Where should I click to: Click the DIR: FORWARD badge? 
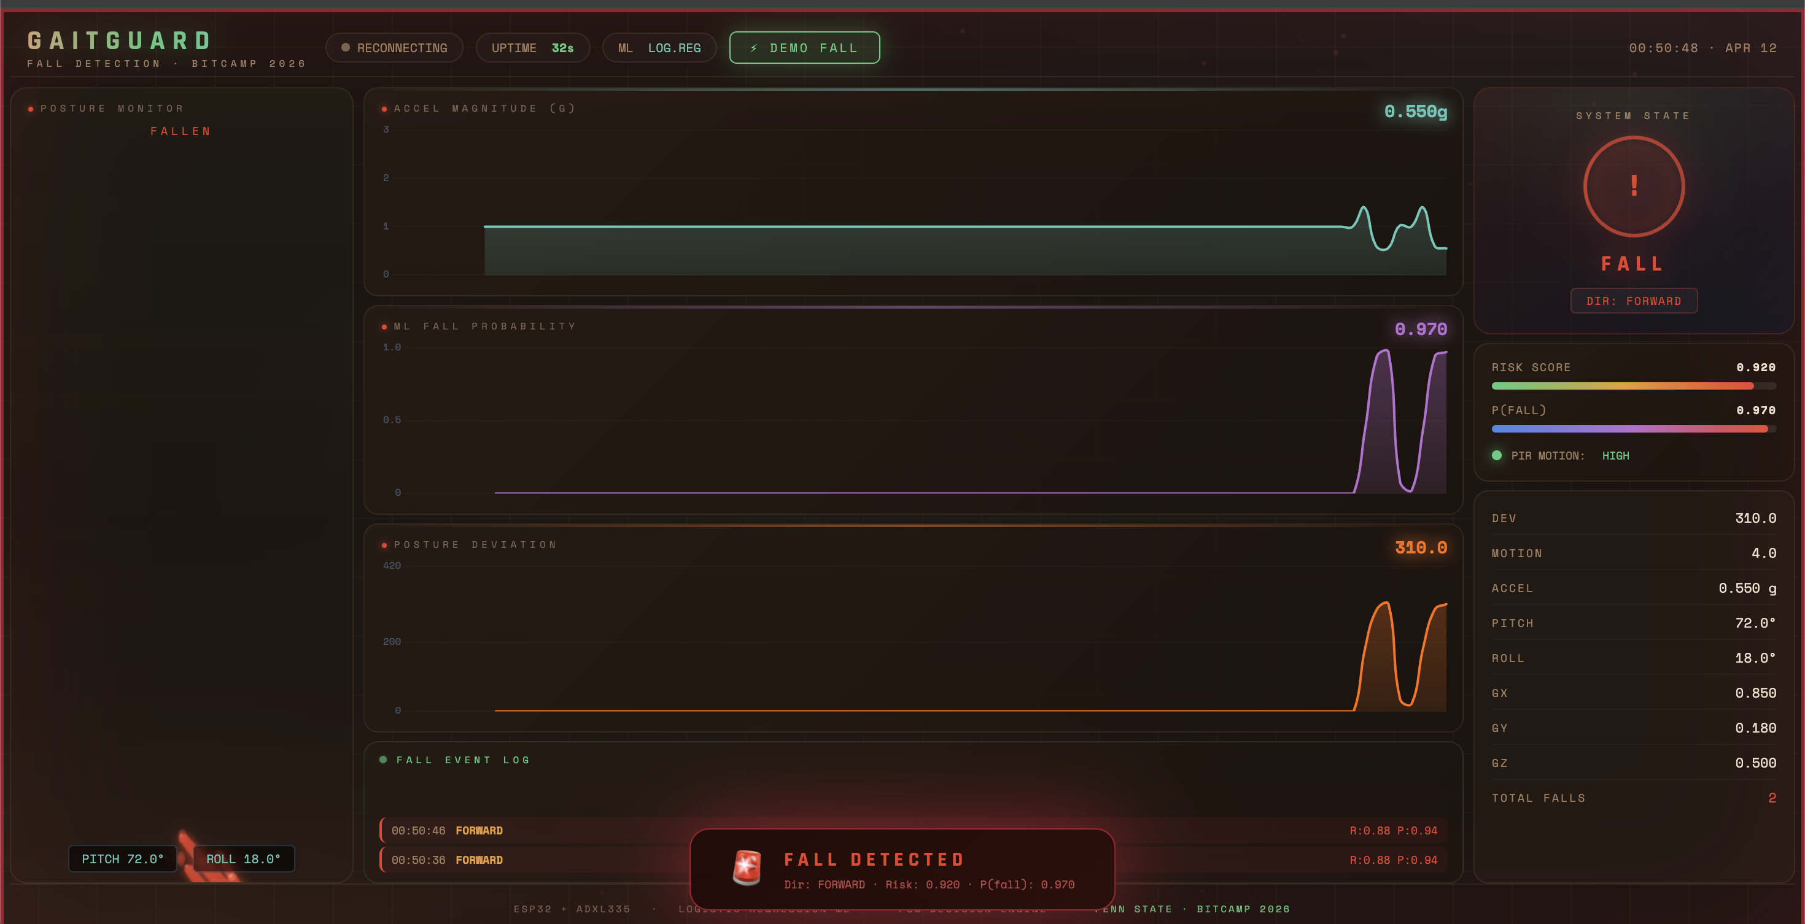[1633, 301]
